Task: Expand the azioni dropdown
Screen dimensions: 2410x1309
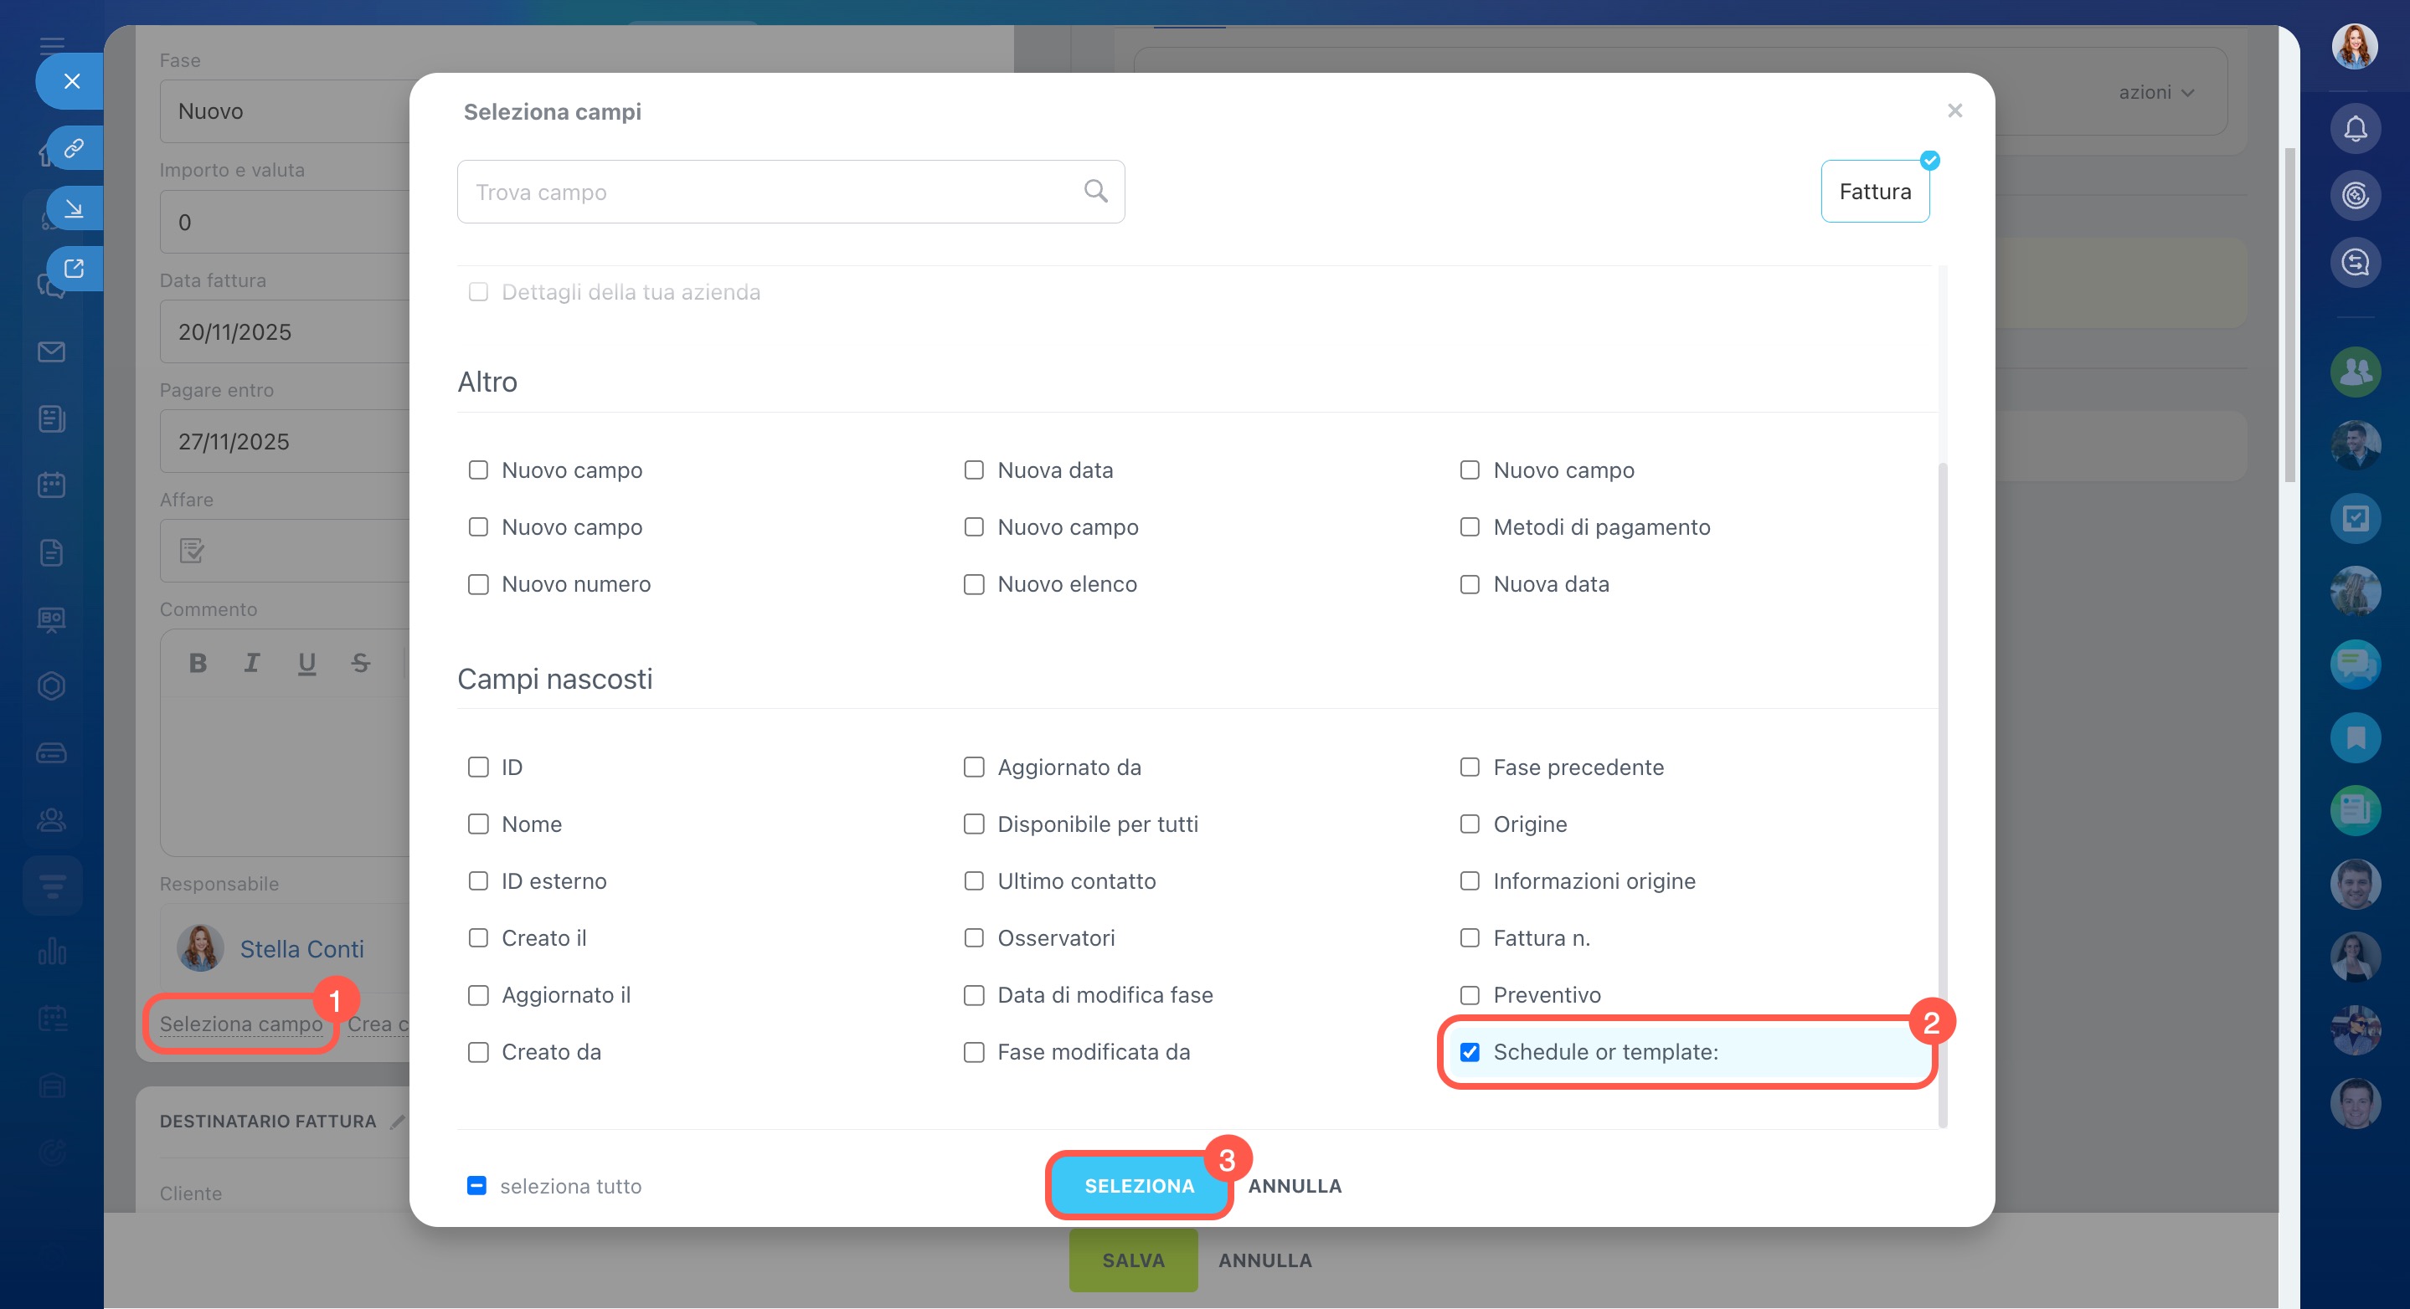Action: point(2155,93)
